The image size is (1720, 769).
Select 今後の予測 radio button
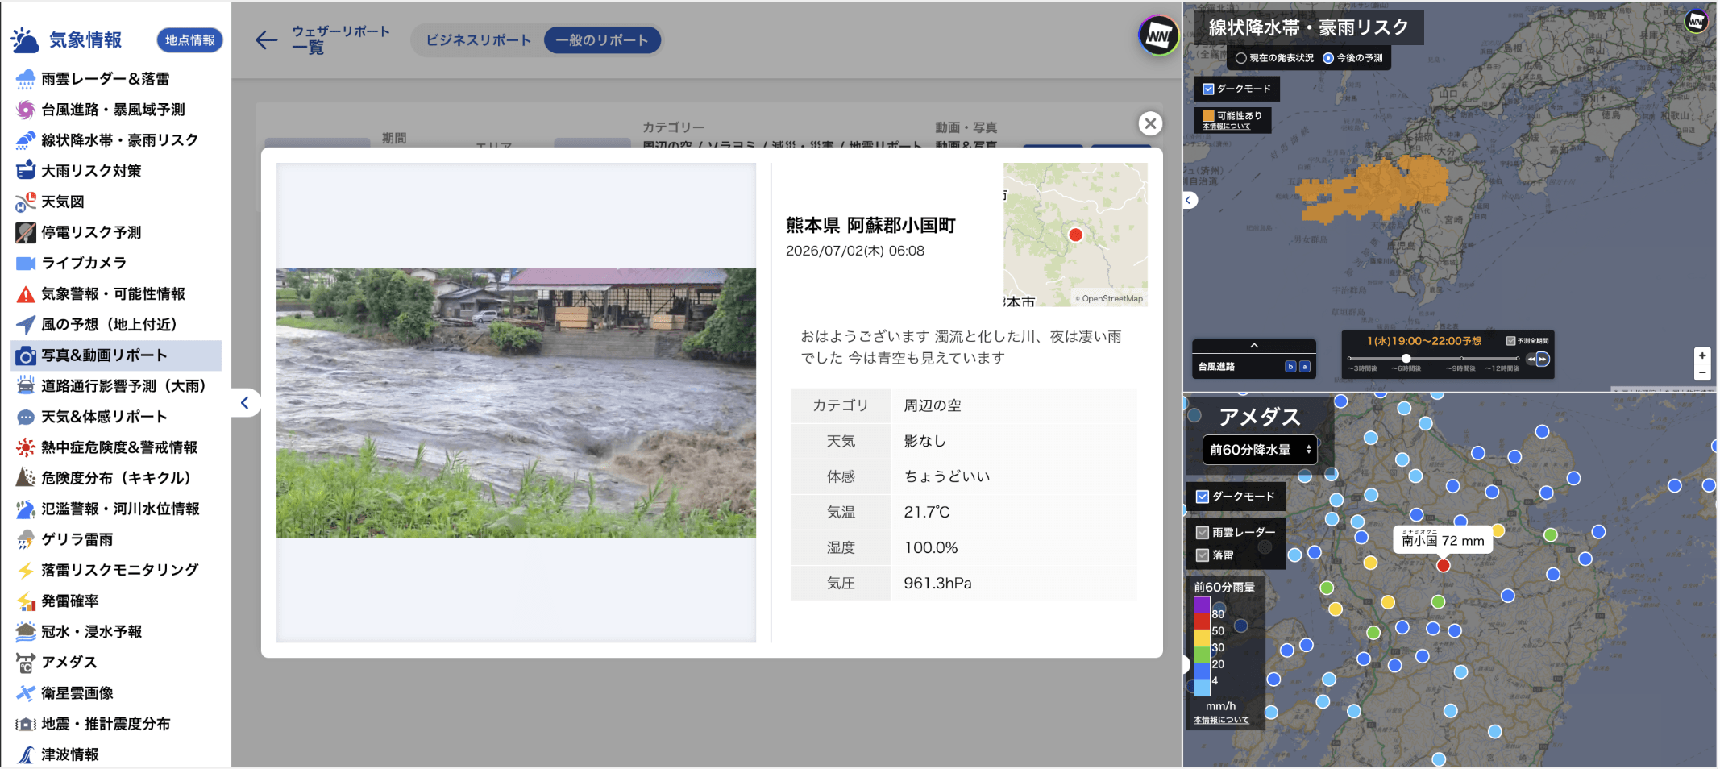1328,58
